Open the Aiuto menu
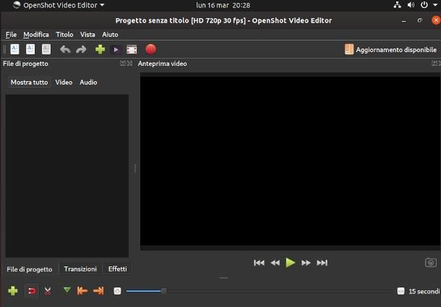Screen dimensions: 441x307 click(110, 35)
